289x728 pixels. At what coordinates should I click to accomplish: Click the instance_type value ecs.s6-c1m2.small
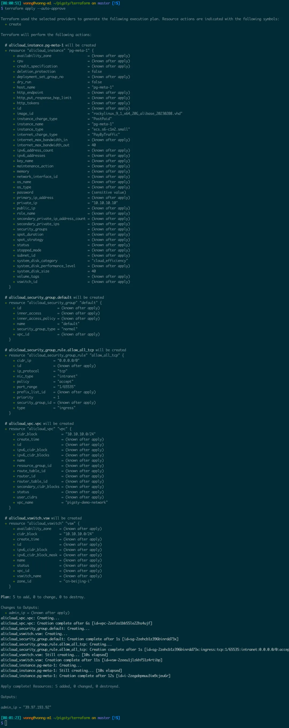click(x=111, y=129)
